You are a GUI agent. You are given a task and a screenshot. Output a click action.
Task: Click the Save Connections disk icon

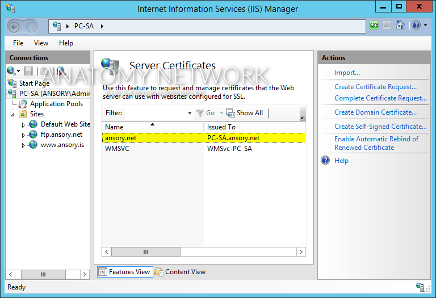pos(28,71)
